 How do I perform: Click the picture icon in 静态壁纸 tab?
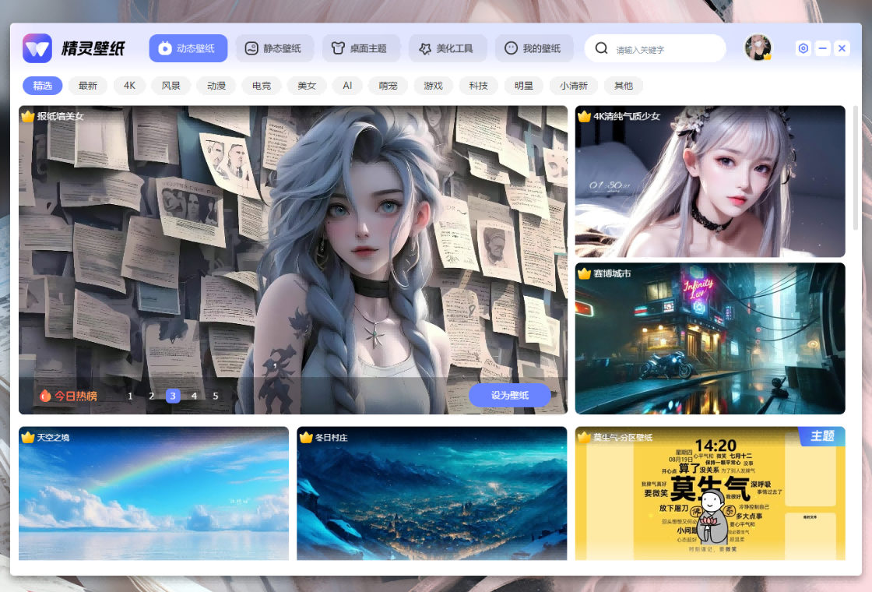(251, 48)
